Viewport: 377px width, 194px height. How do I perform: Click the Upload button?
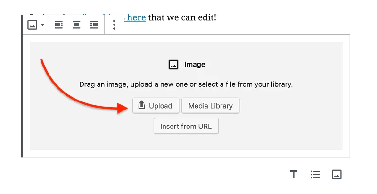point(156,106)
